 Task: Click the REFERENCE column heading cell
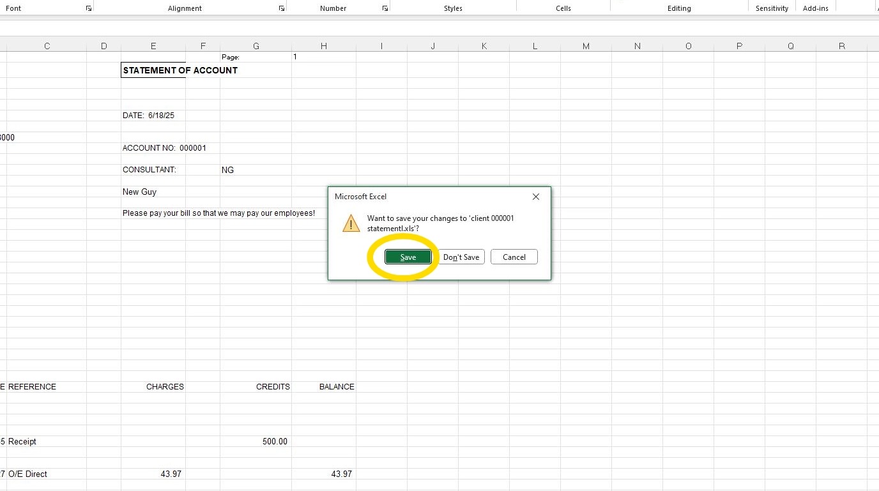pyautogui.click(x=47, y=387)
